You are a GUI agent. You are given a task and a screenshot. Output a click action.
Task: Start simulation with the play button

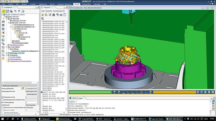pyautogui.click(x=213, y=92)
